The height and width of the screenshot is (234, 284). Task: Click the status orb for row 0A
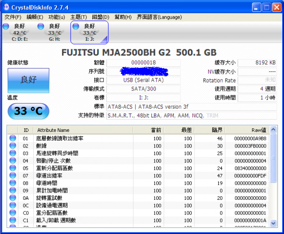(x=13, y=198)
